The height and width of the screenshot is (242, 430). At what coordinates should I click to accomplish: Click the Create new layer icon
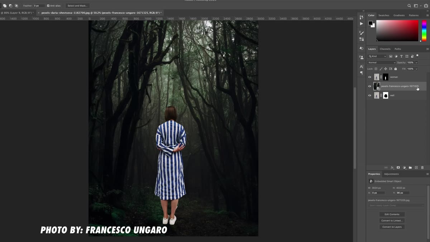click(x=416, y=168)
